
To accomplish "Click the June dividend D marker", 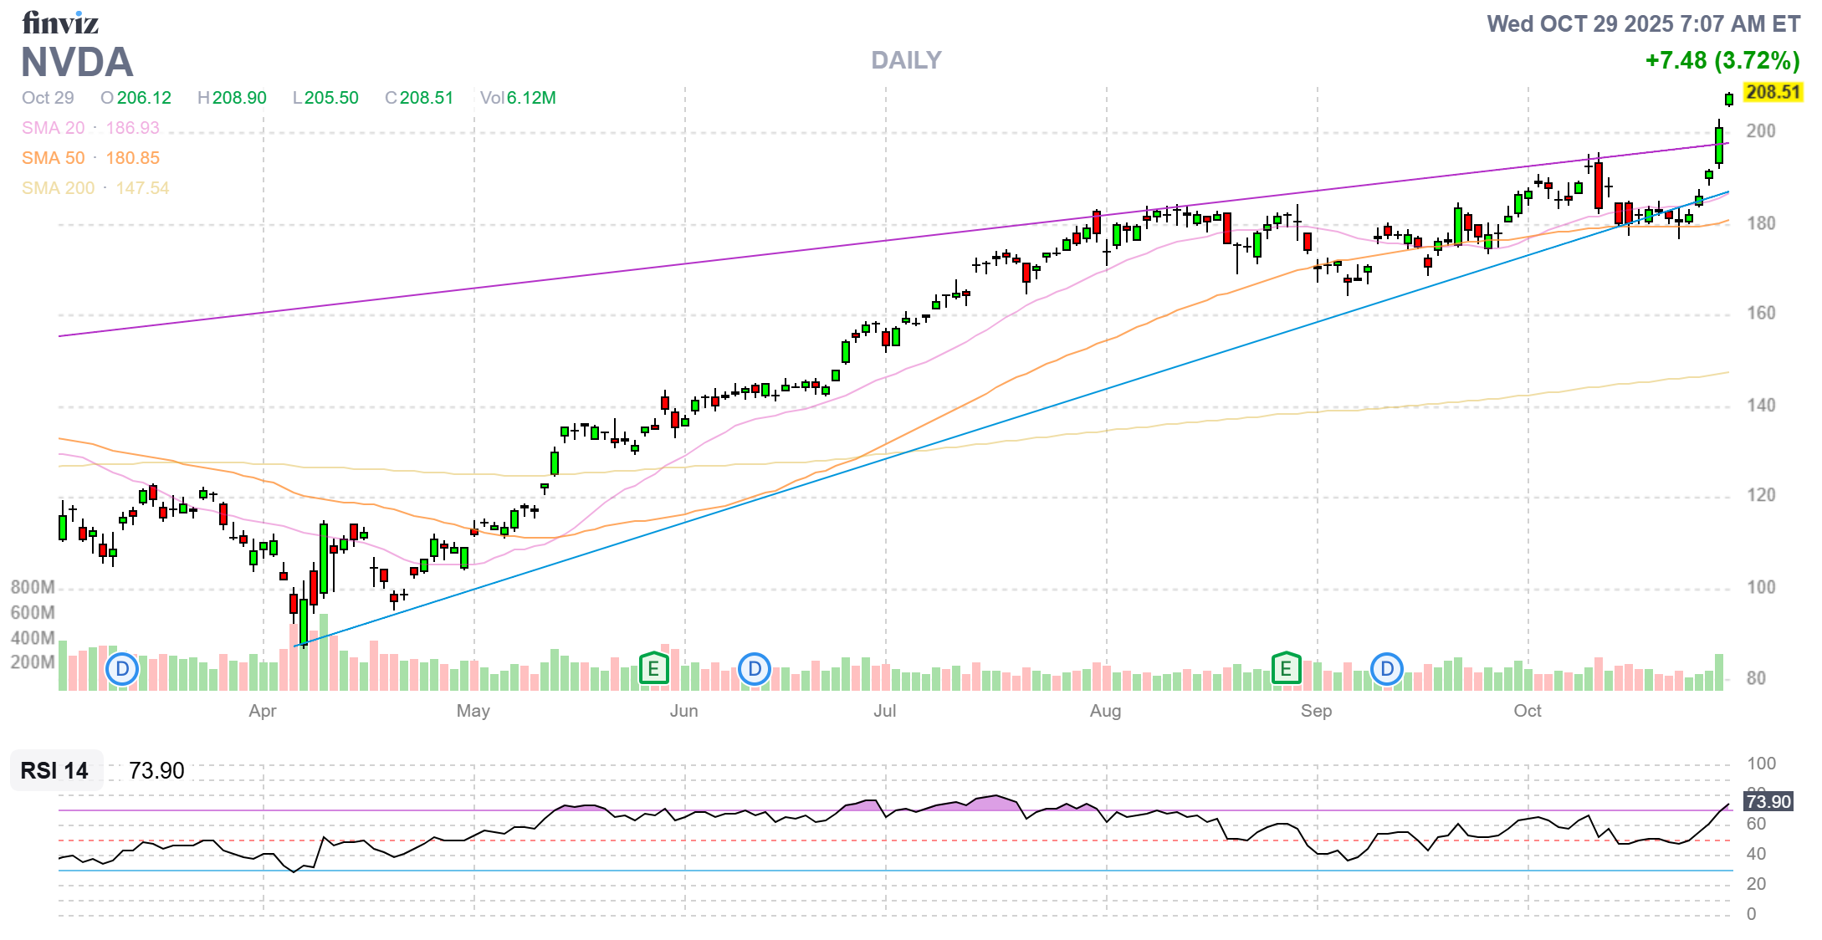I will pyautogui.click(x=755, y=669).
